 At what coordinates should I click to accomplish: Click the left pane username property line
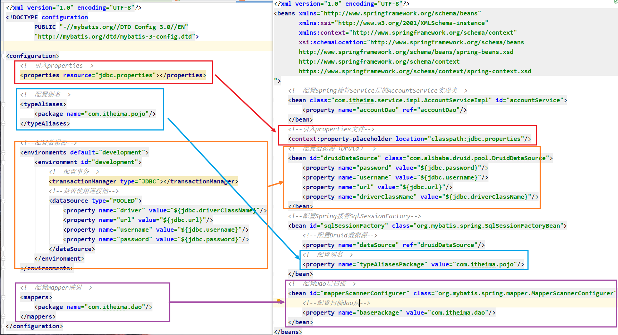[156, 230]
